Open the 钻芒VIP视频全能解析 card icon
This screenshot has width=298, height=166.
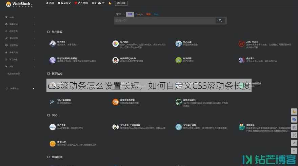53,60
